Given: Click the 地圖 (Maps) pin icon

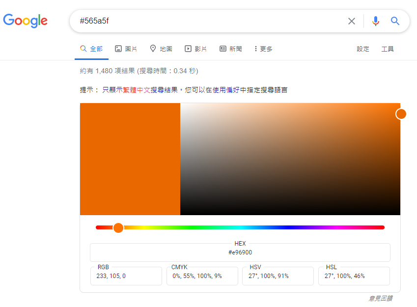Looking at the screenshot, I should [x=152, y=49].
